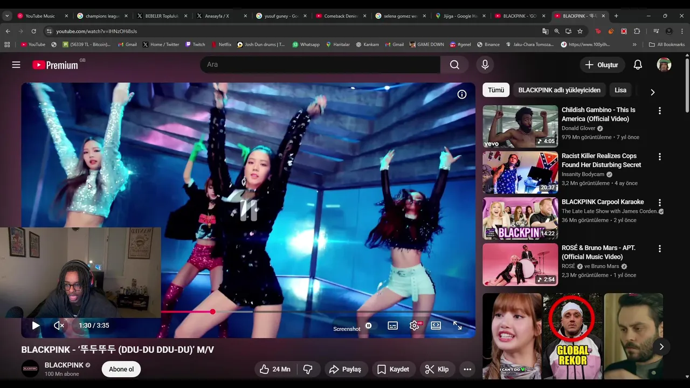Image resolution: width=690 pixels, height=388 pixels.
Task: Advance shorts shelf with next arrow
Action: pyautogui.click(x=661, y=347)
